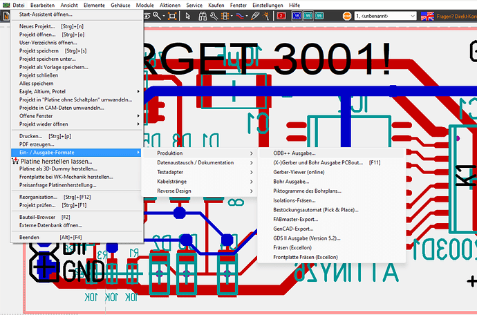Click the blue layer 16 icon
Screen dimensions: 477x315
(297, 16)
